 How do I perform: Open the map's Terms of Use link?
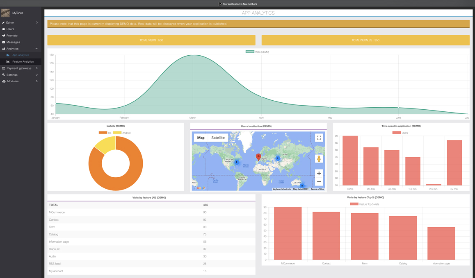pos(317,189)
